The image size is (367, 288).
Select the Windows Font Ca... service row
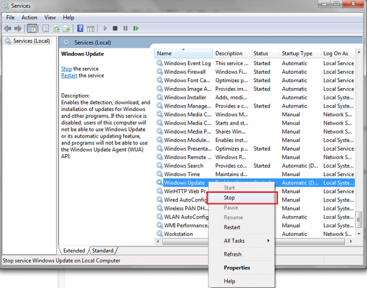[255, 80]
